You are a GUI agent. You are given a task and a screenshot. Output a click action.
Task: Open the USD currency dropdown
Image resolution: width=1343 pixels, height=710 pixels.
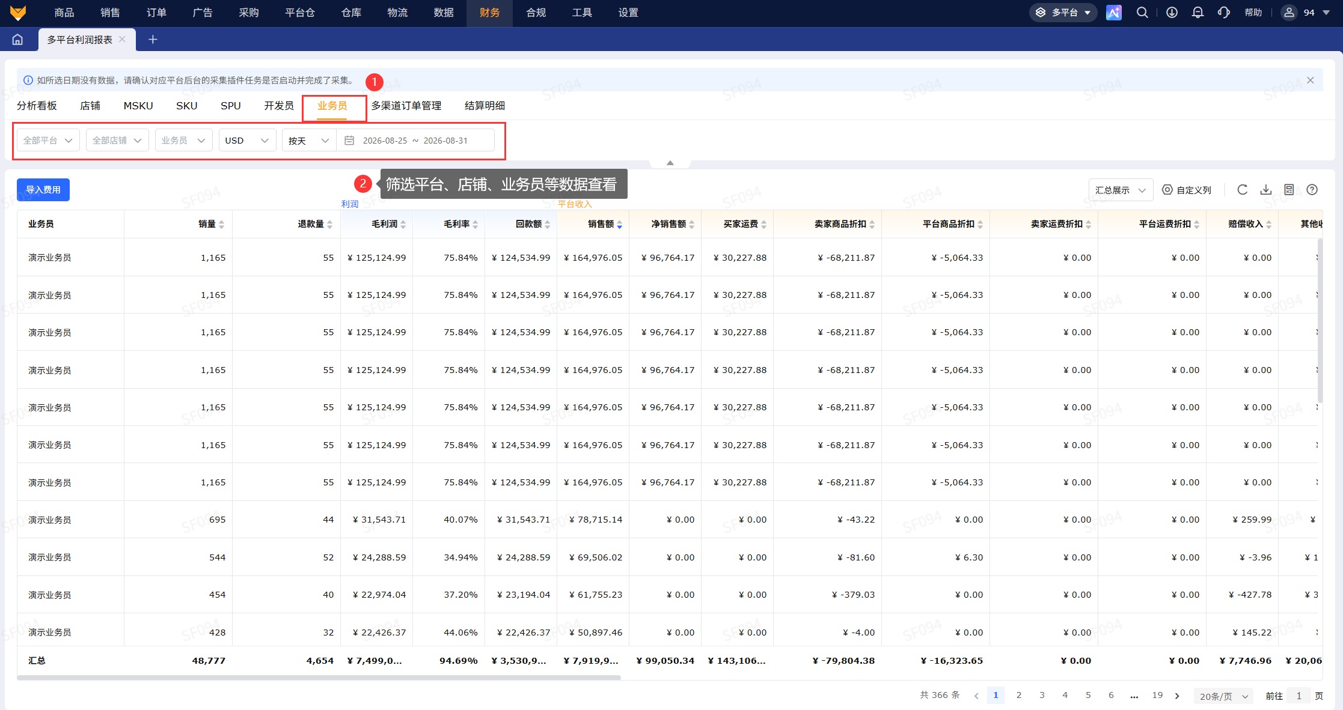247,141
